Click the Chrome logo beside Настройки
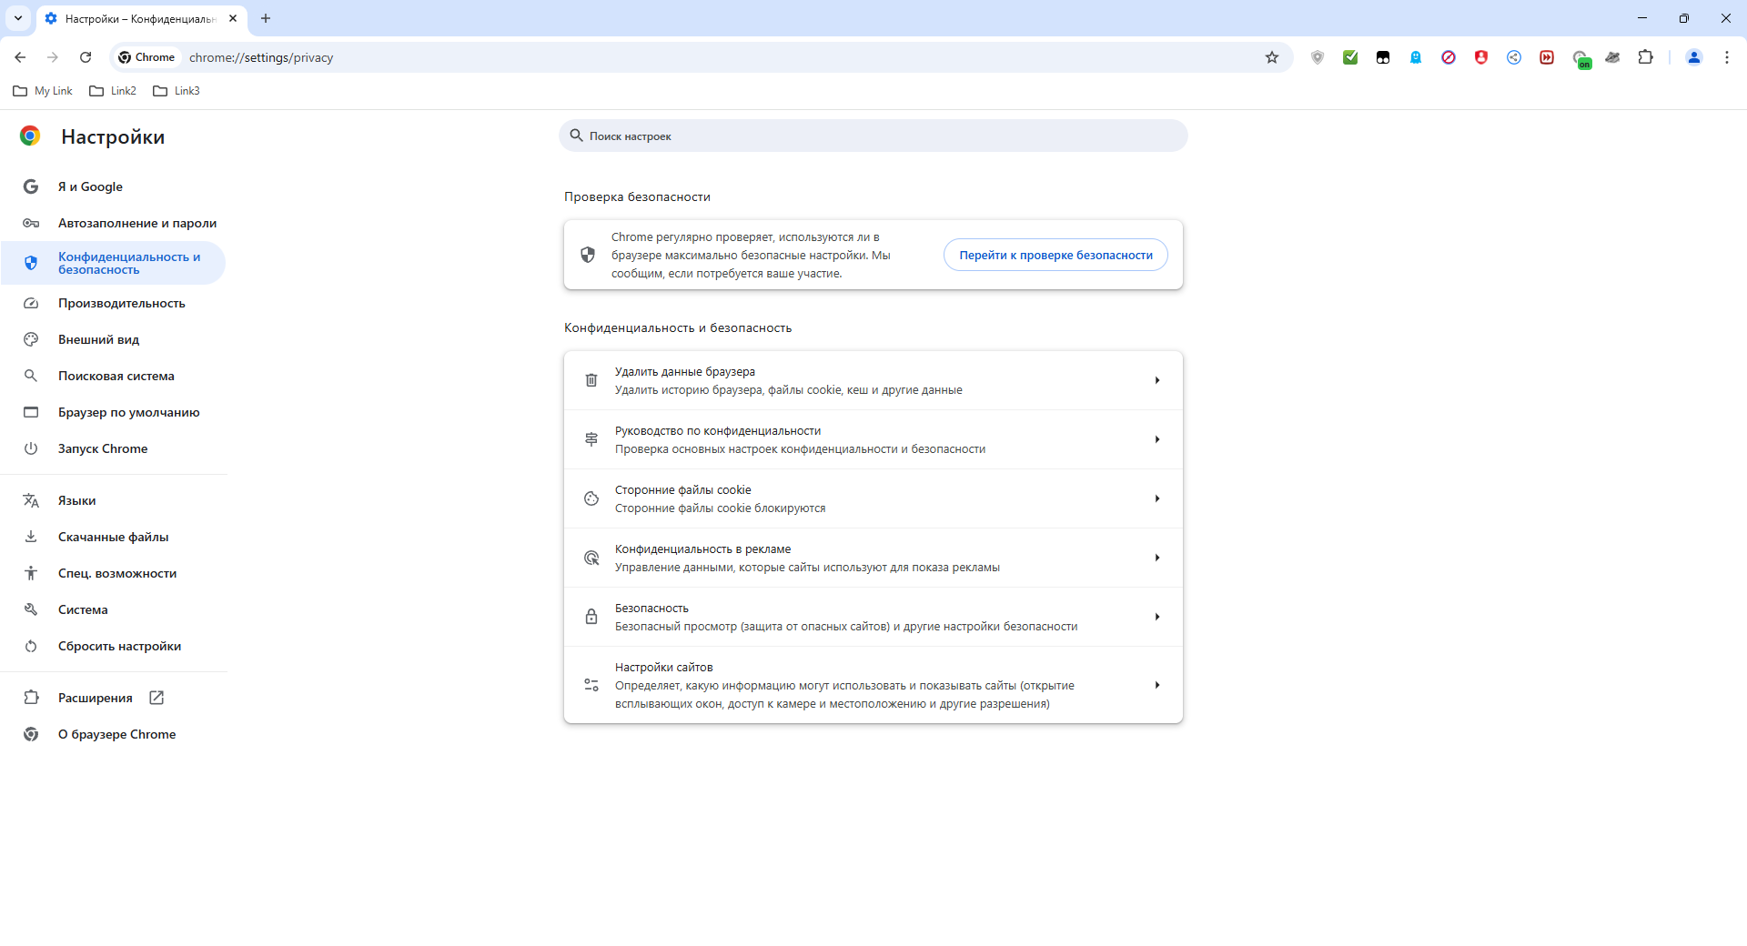The height and width of the screenshot is (946, 1747). click(30, 136)
